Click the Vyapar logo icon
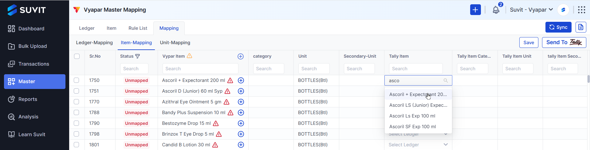Viewport: 590px width, 150px height. point(77,10)
